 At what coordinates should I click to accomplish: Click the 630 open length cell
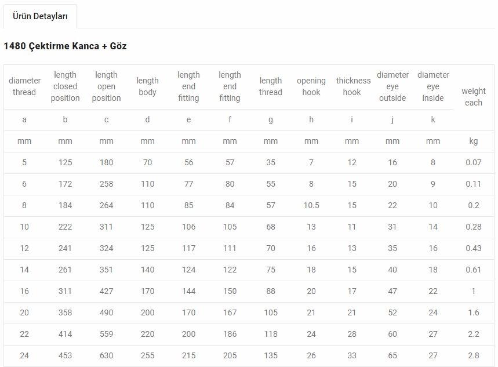pos(107,355)
